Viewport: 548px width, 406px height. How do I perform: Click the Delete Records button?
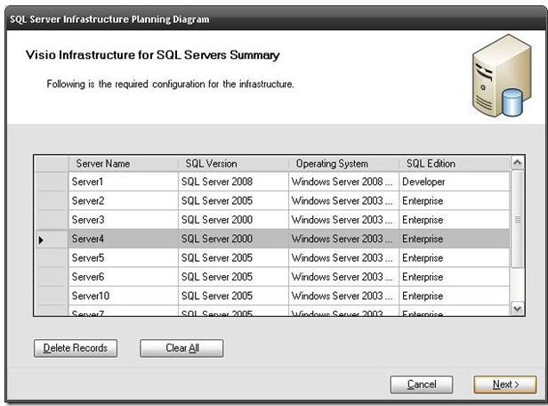[76, 348]
